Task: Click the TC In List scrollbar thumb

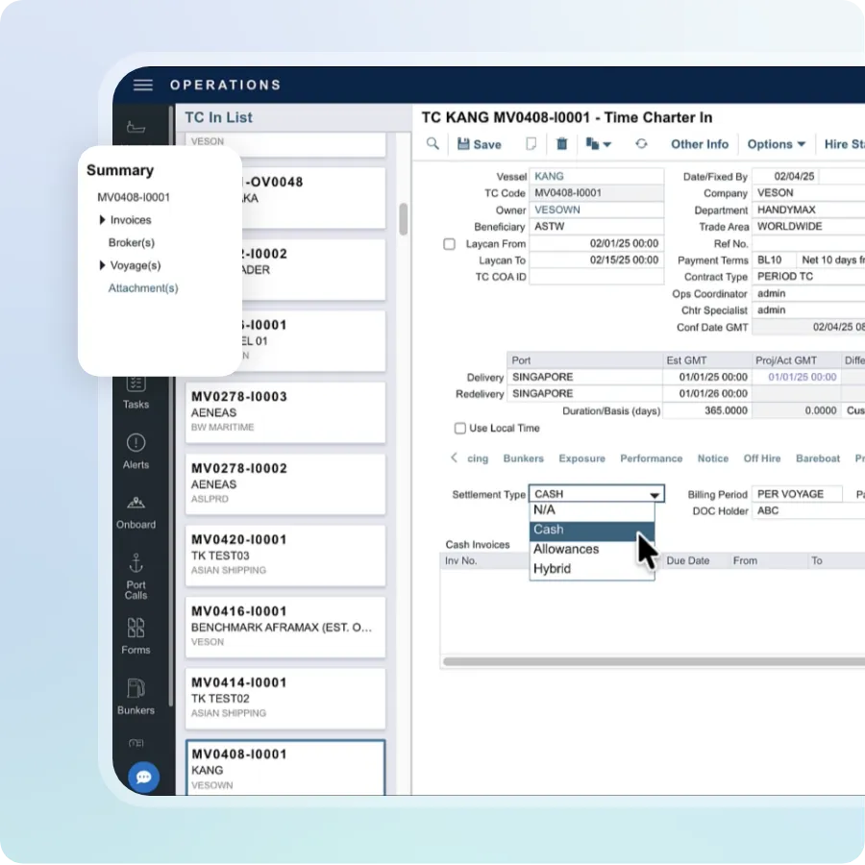Action: point(404,219)
